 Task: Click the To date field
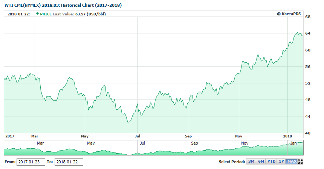(69, 162)
